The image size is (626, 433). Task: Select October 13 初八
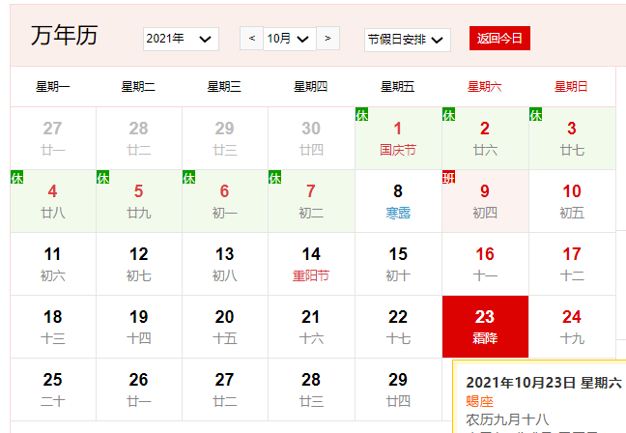point(225,264)
